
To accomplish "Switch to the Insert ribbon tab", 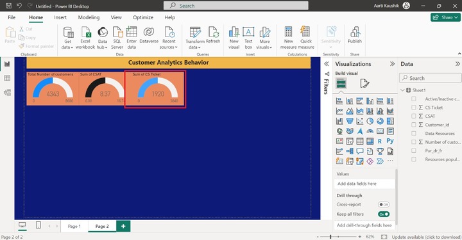I will pyautogui.click(x=60, y=17).
